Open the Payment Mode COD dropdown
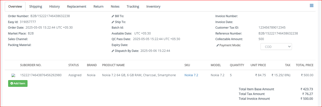 click(x=276, y=46)
